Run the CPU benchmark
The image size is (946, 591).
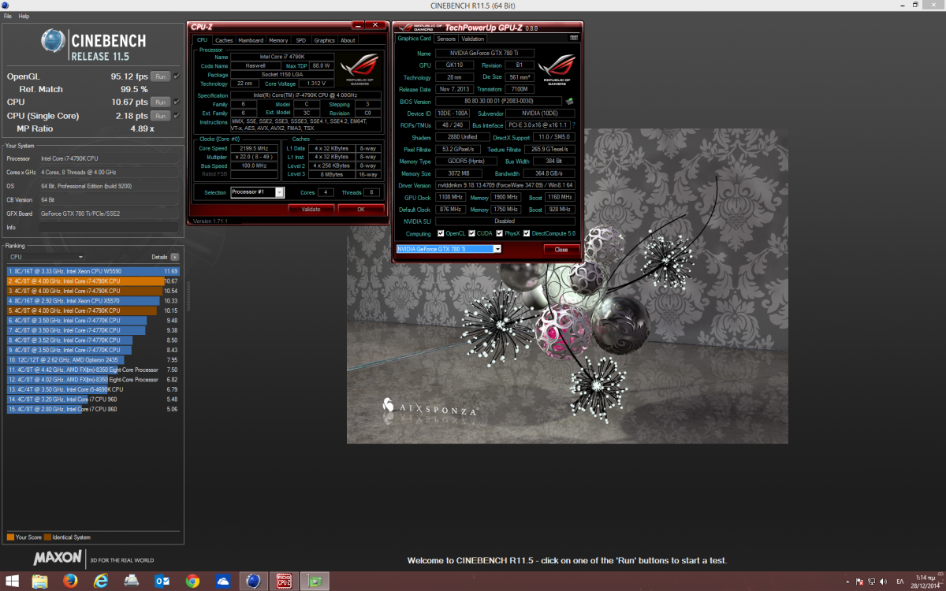tap(160, 102)
